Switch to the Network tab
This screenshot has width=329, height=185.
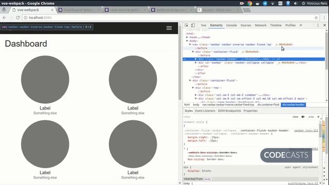click(x=261, y=25)
